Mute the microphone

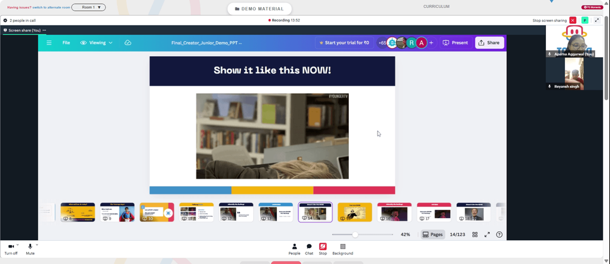(x=30, y=249)
